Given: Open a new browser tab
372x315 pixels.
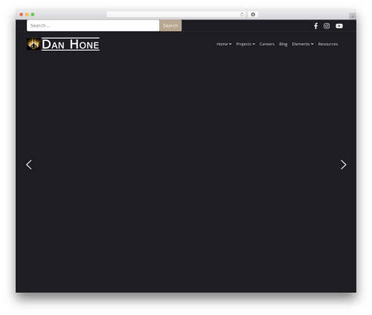Looking at the screenshot, I should 353,16.
